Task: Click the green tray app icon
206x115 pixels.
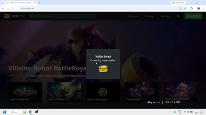Action: click(175, 112)
